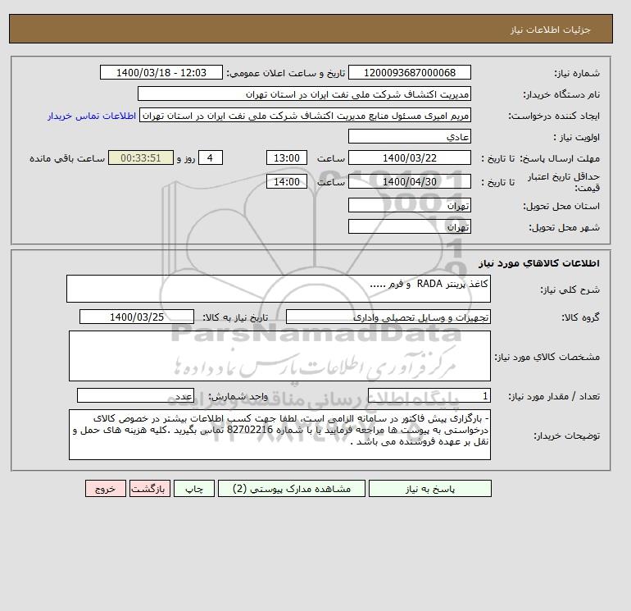Click the quantity field showing 1

pyautogui.click(x=429, y=396)
